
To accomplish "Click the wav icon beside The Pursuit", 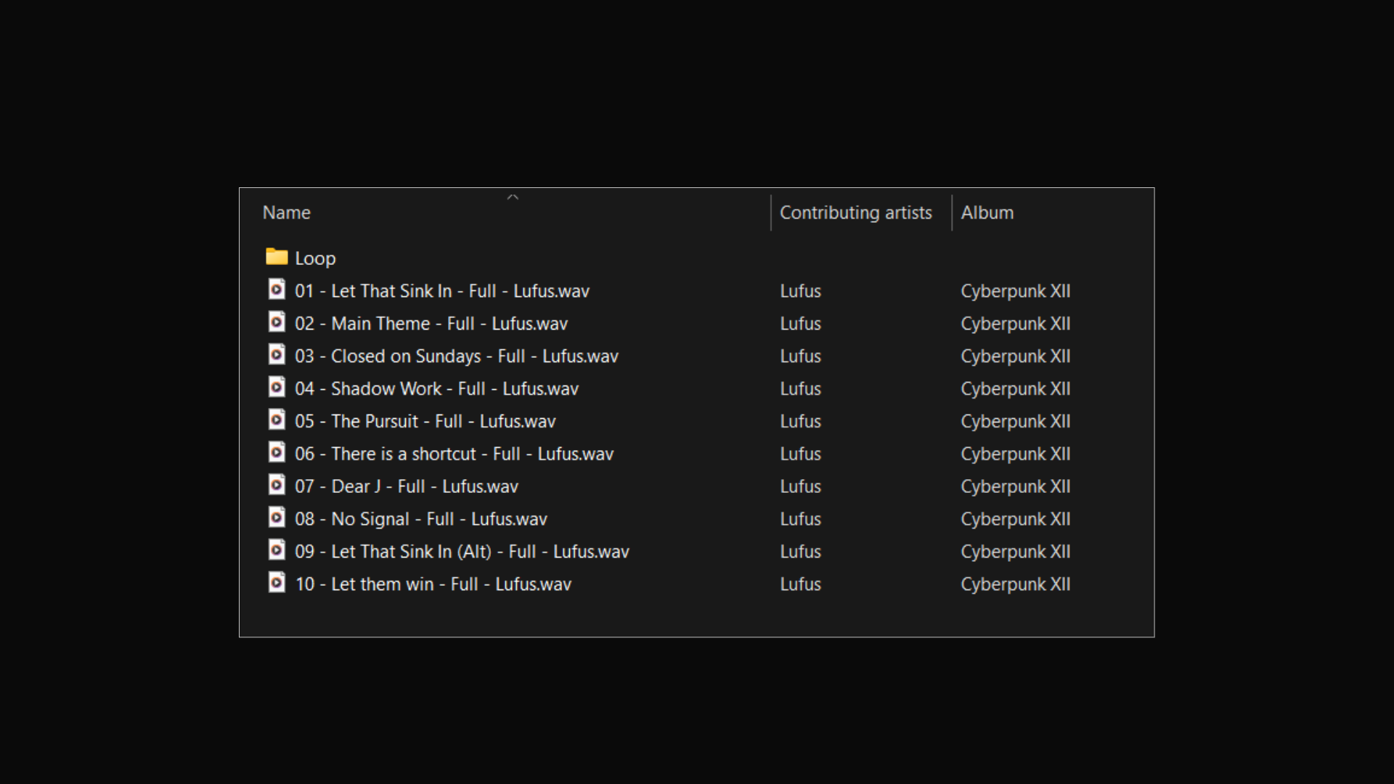I will tap(277, 420).
